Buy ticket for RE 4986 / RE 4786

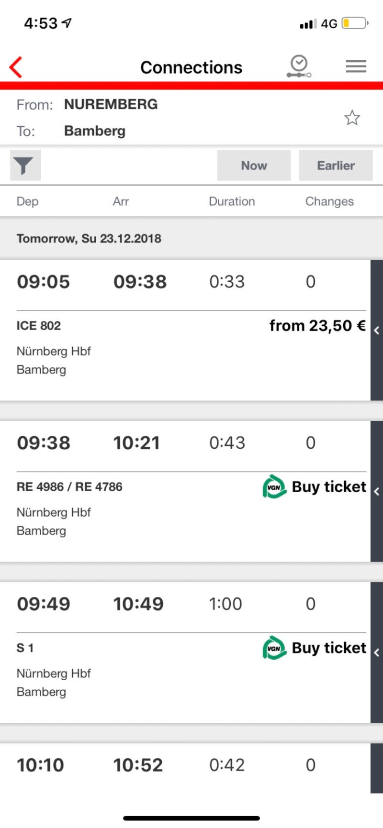coord(329,487)
